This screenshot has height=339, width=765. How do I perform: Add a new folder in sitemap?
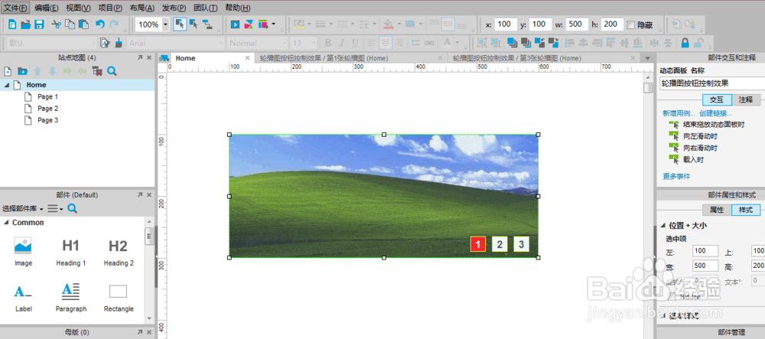22,72
